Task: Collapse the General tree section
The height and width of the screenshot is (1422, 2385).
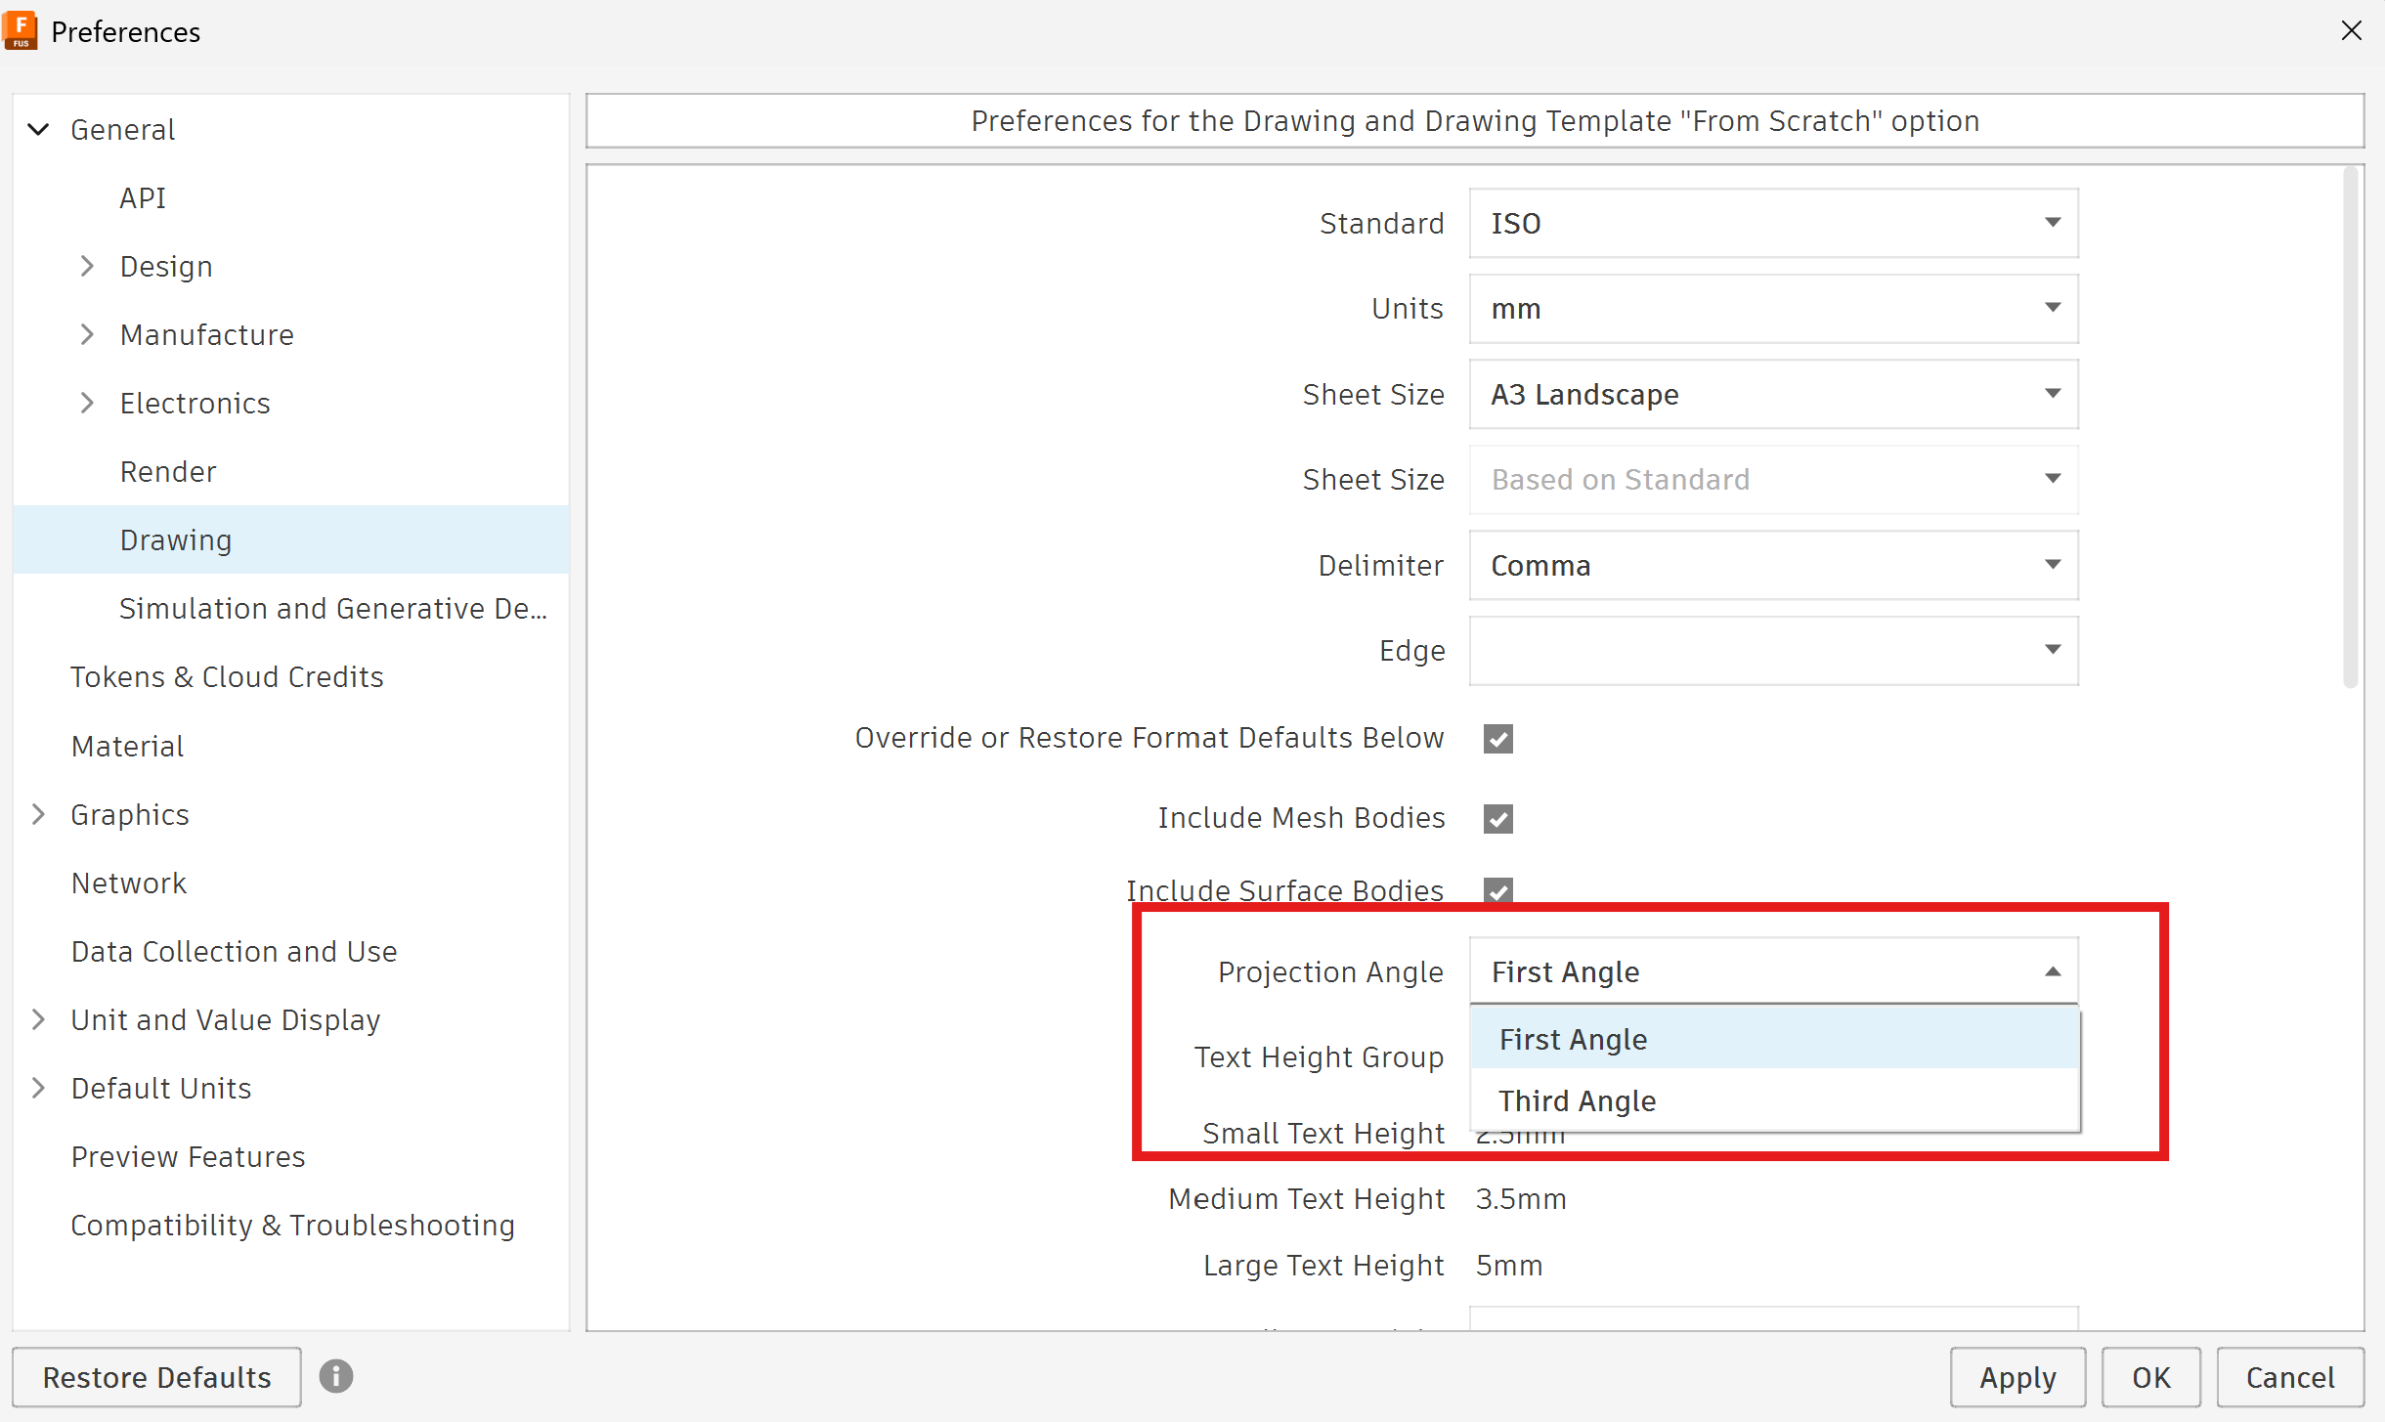Action: click(x=38, y=129)
